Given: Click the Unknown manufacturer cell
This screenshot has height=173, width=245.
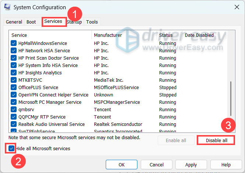Looking at the screenshot, I should (104, 95).
